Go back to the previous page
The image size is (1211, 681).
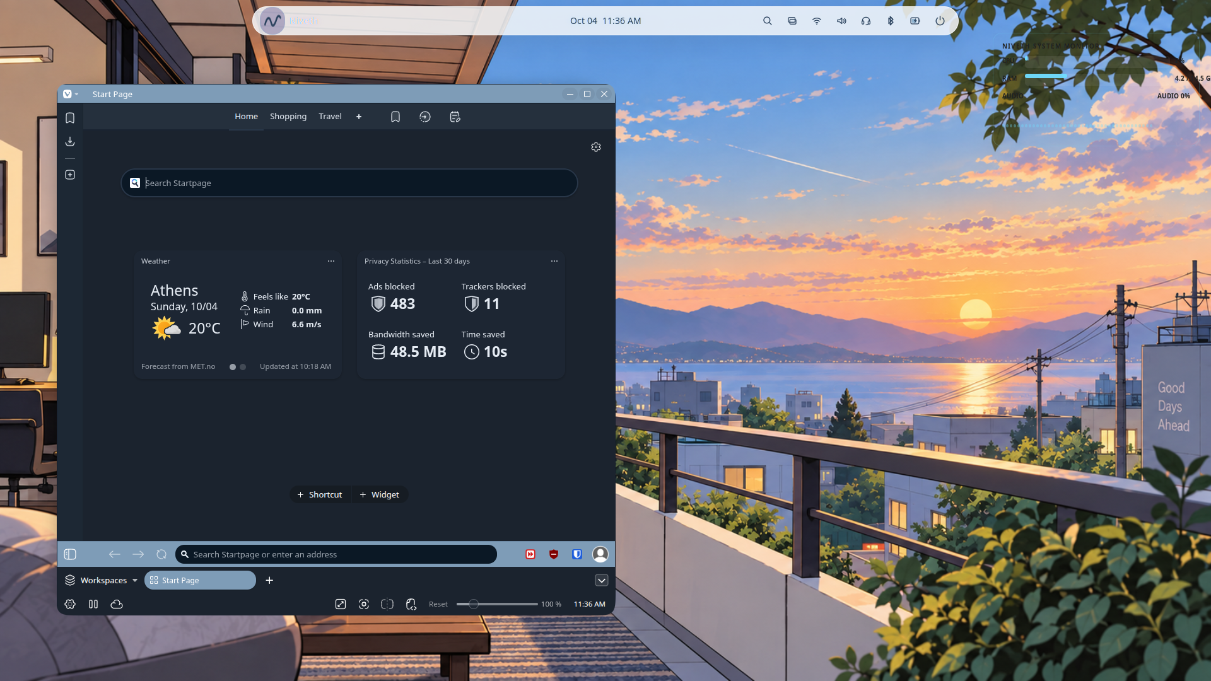(114, 554)
